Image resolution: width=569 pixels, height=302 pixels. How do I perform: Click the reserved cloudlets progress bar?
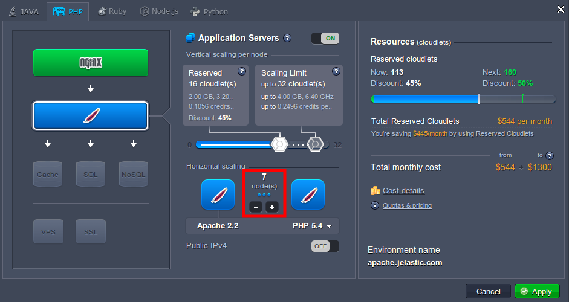click(x=463, y=99)
